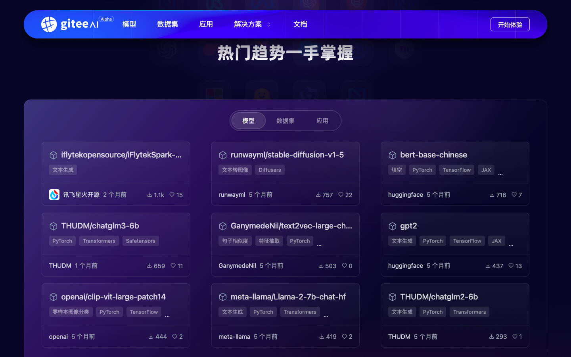Click the Diffusers tag
The image size is (571, 357).
click(270, 170)
